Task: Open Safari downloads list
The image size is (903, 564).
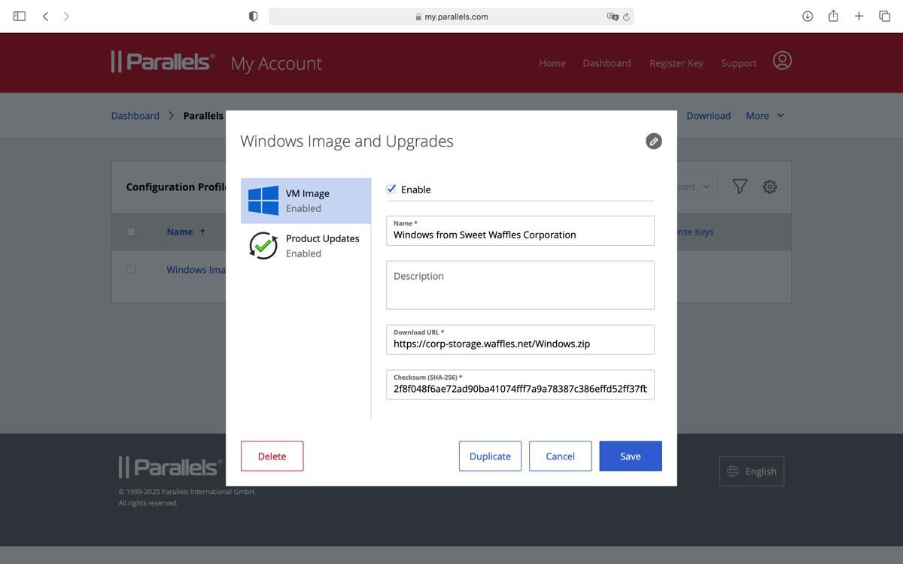Action: 807,16
